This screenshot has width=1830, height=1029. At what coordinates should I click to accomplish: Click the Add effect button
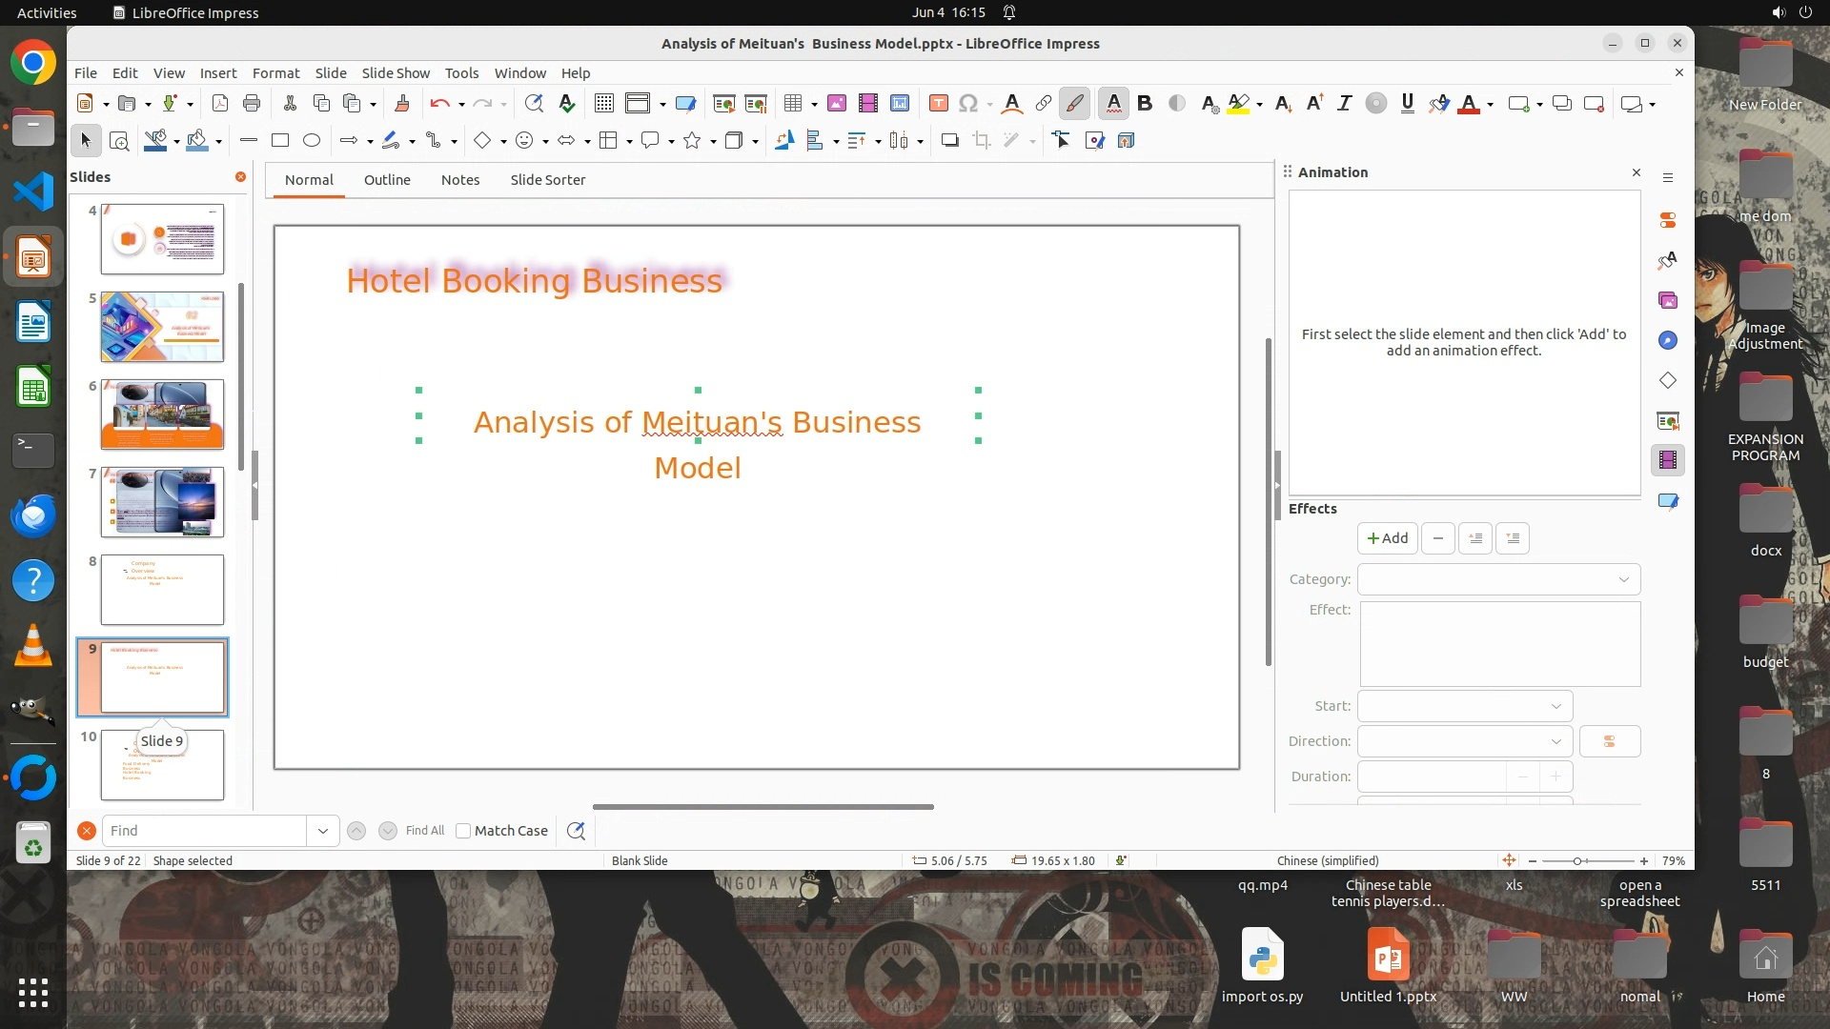click(x=1387, y=538)
